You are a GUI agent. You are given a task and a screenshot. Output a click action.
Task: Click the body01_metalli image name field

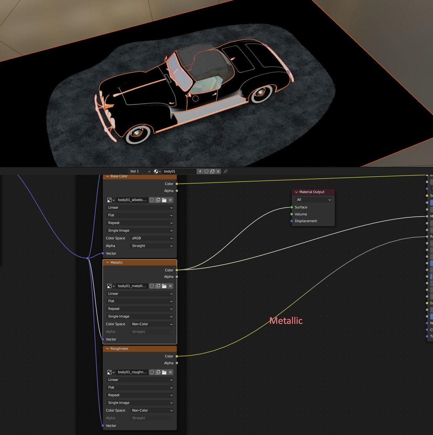click(132, 286)
